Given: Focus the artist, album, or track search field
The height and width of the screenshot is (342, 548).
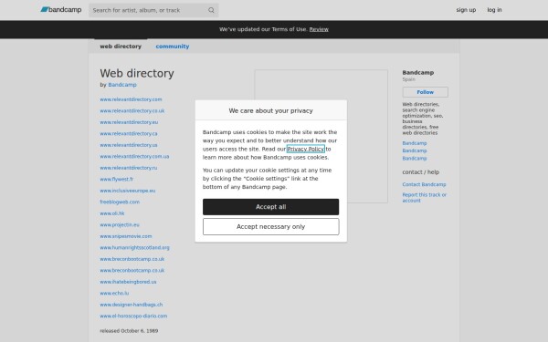Looking at the screenshot, I should click(x=153, y=10).
